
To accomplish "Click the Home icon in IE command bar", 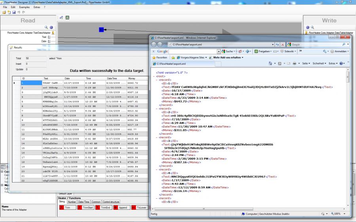I will click(x=270, y=64).
